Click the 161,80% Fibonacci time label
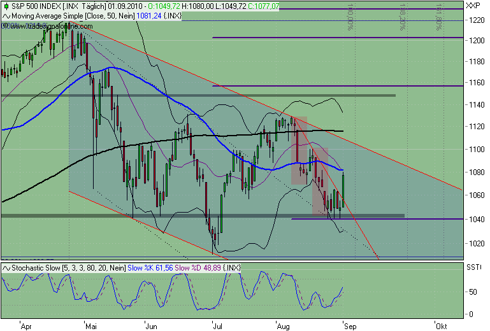490x331 pixels. click(439, 17)
